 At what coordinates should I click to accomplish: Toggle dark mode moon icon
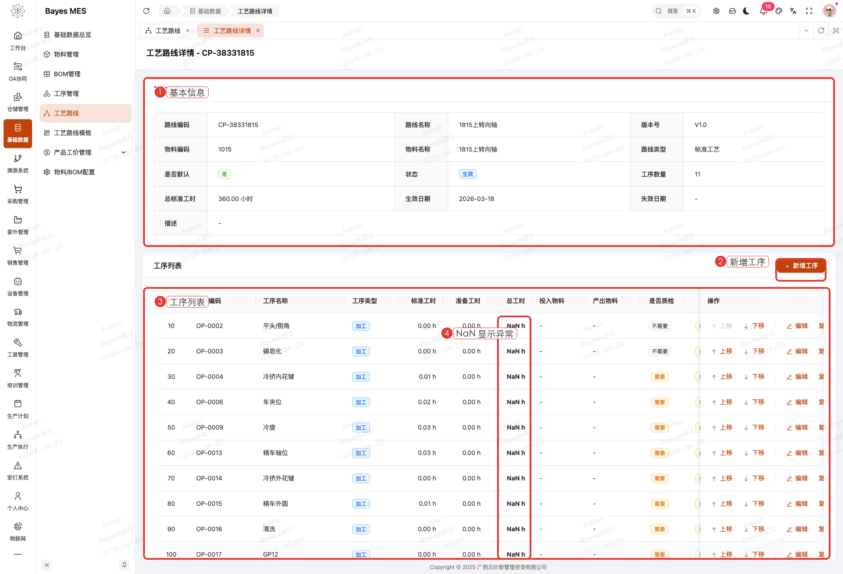[747, 11]
